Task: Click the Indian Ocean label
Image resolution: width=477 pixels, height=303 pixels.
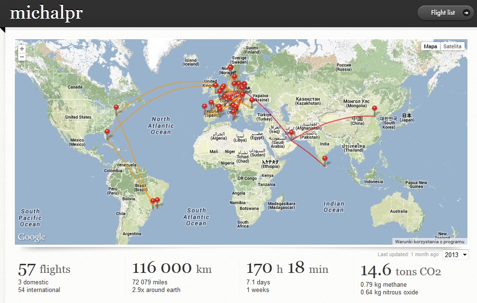Action: [334, 207]
